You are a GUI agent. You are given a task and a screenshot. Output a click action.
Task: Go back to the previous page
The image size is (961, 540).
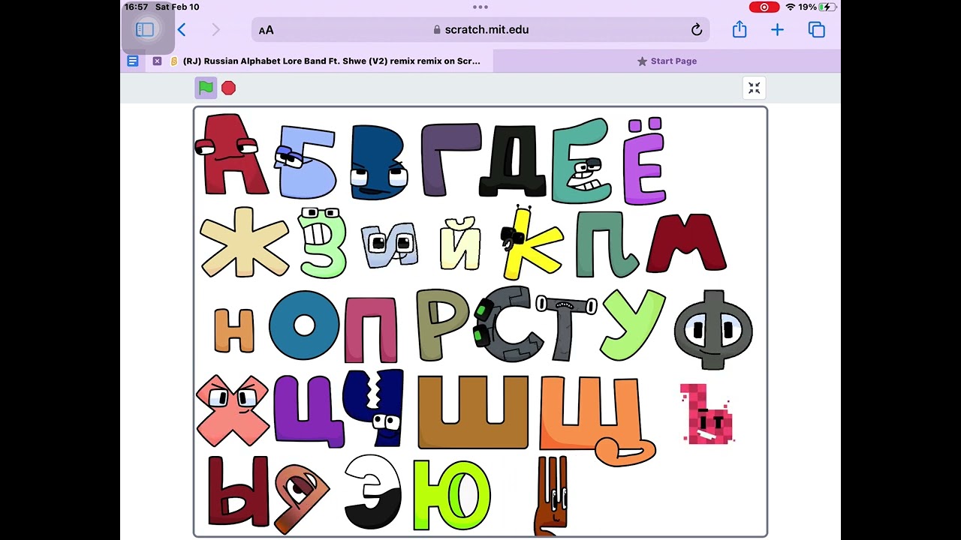(x=182, y=30)
